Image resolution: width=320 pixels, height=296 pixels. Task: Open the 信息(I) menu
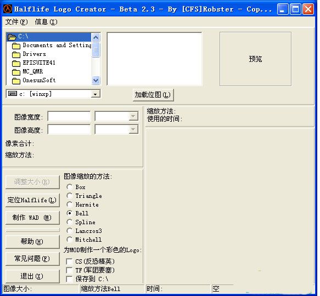click(x=46, y=21)
